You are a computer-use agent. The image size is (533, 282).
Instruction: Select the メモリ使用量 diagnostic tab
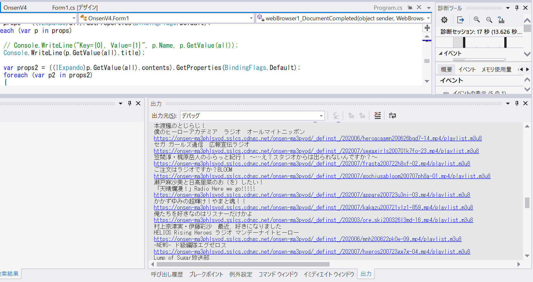pos(497,69)
